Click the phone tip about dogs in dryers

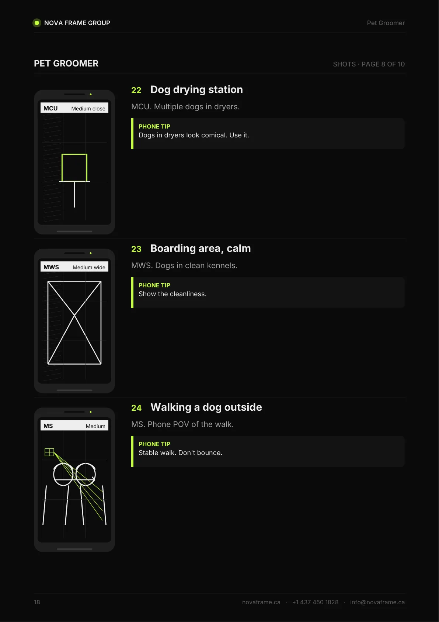[268, 134]
